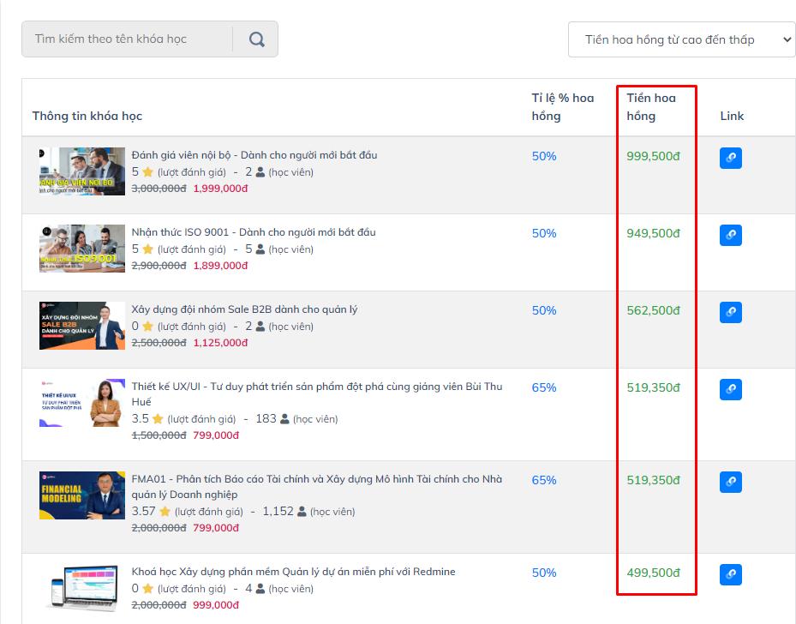The width and height of the screenshot is (796, 624).
Task: Click the Thông tin khóa học header
Action: click(x=87, y=116)
